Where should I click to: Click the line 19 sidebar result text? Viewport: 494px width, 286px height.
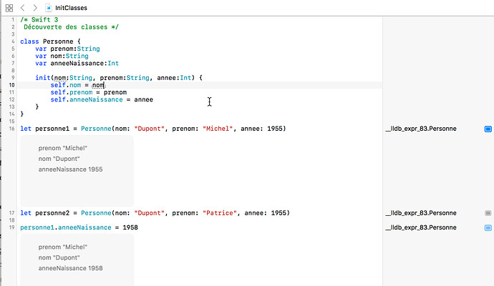point(421,227)
